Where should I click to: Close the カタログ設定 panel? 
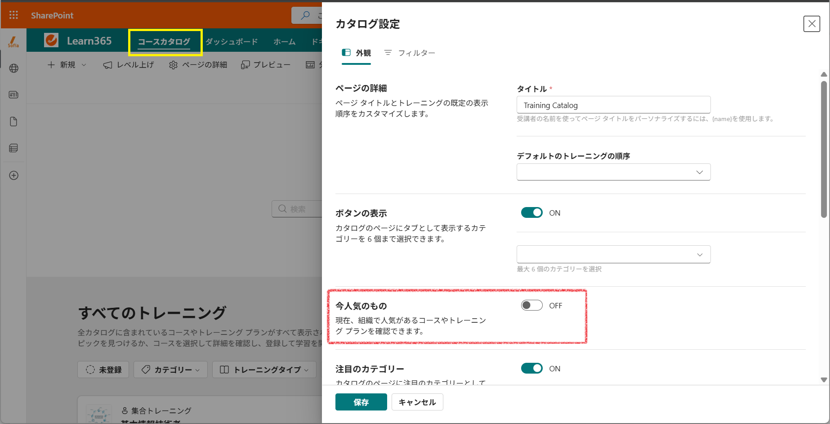[x=812, y=24]
